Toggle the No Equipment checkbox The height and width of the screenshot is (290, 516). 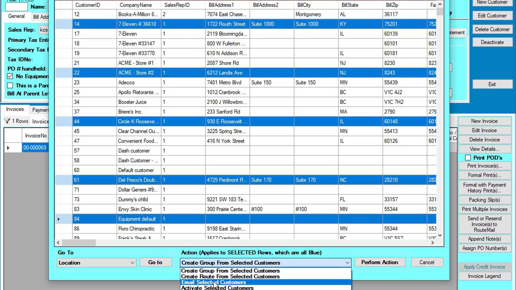(x=10, y=76)
